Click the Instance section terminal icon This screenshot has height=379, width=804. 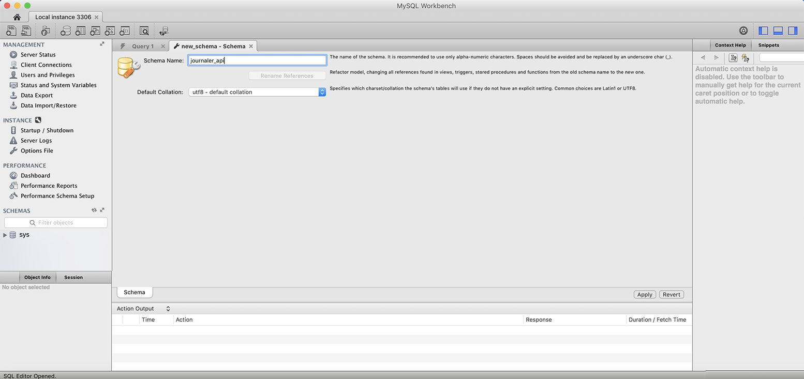point(38,120)
